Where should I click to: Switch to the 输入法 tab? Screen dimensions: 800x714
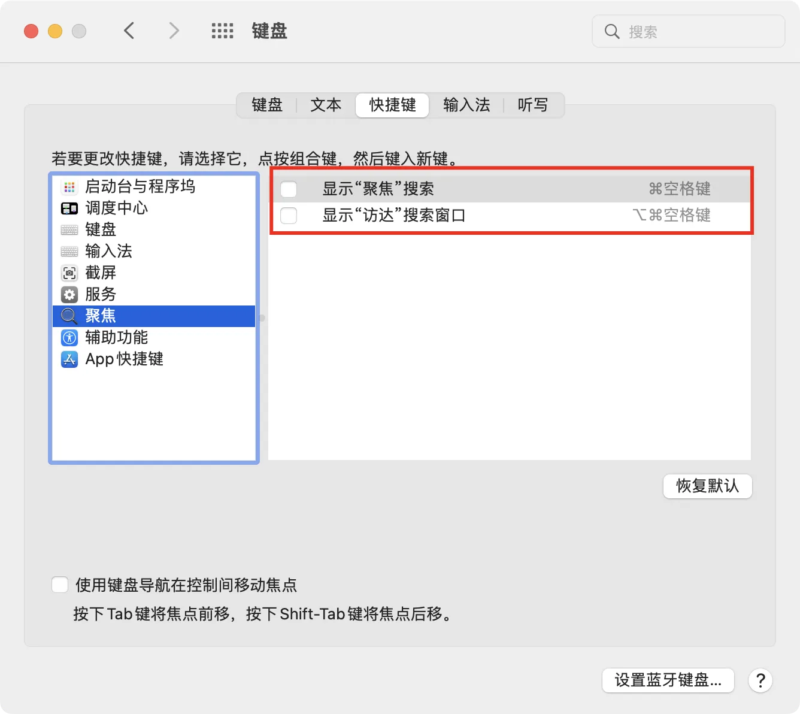tap(466, 105)
